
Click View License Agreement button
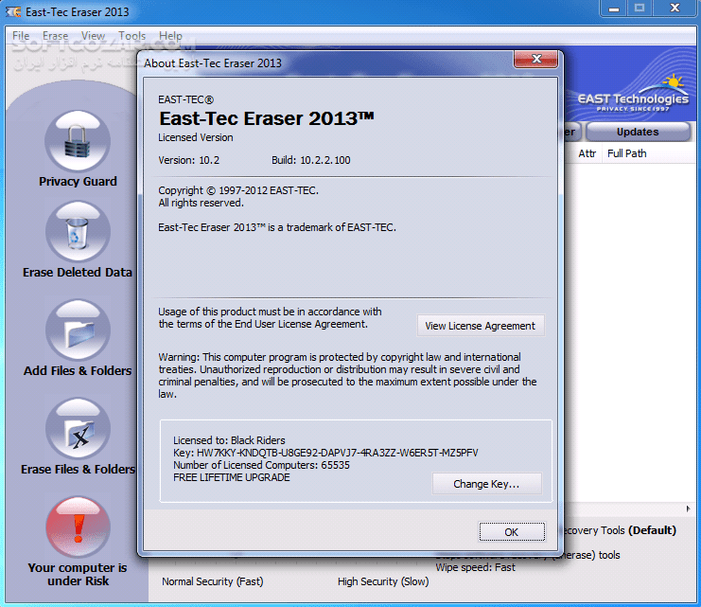point(481,326)
